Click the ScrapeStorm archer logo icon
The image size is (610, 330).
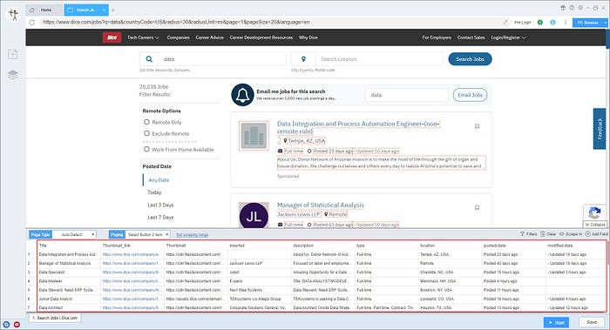(x=14, y=15)
